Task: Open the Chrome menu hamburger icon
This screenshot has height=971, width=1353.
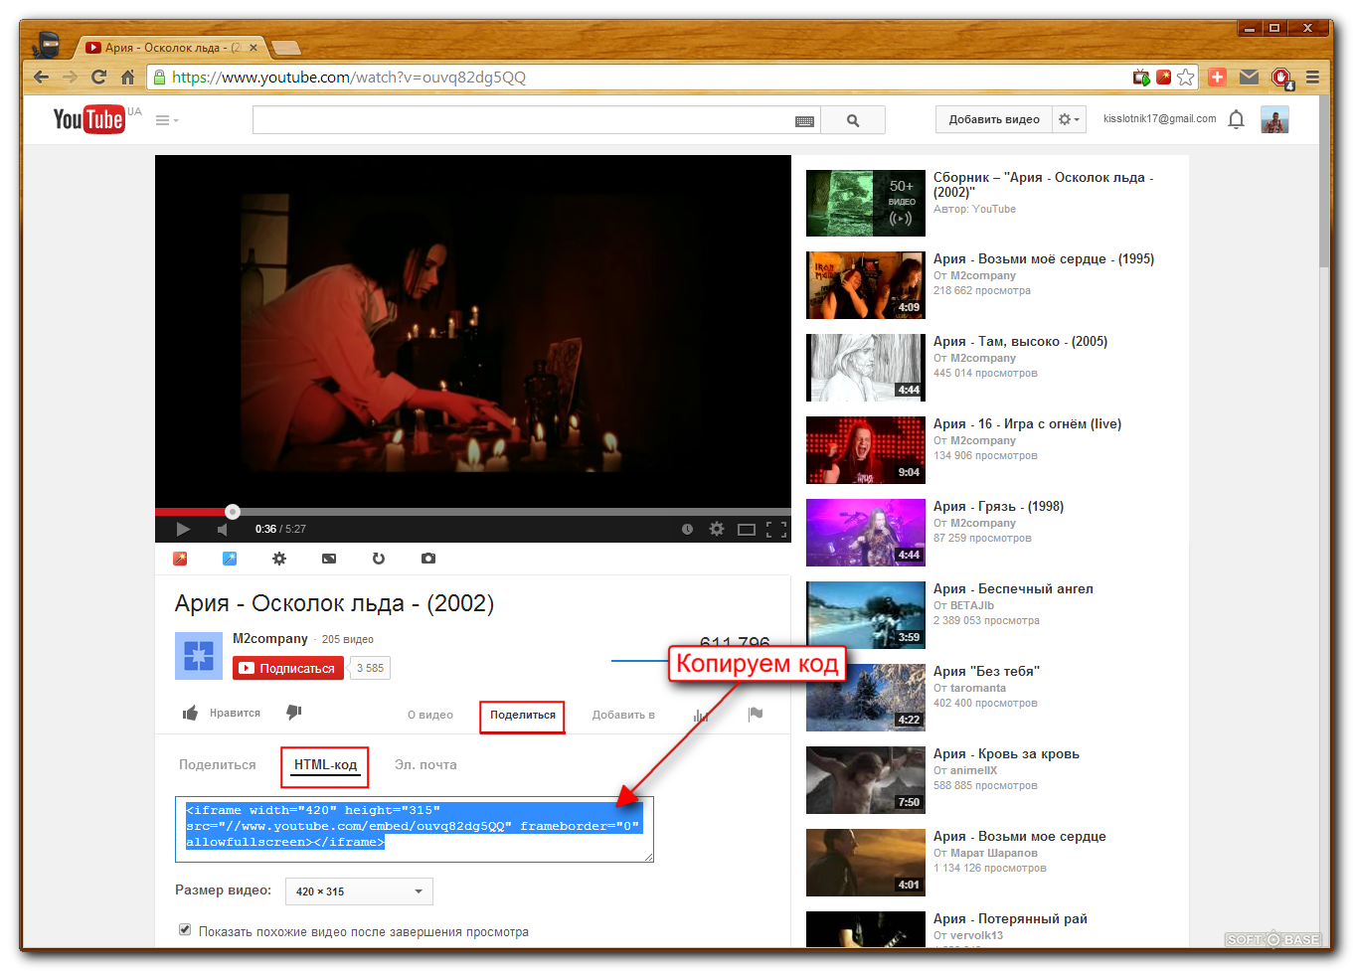Action: (1312, 77)
